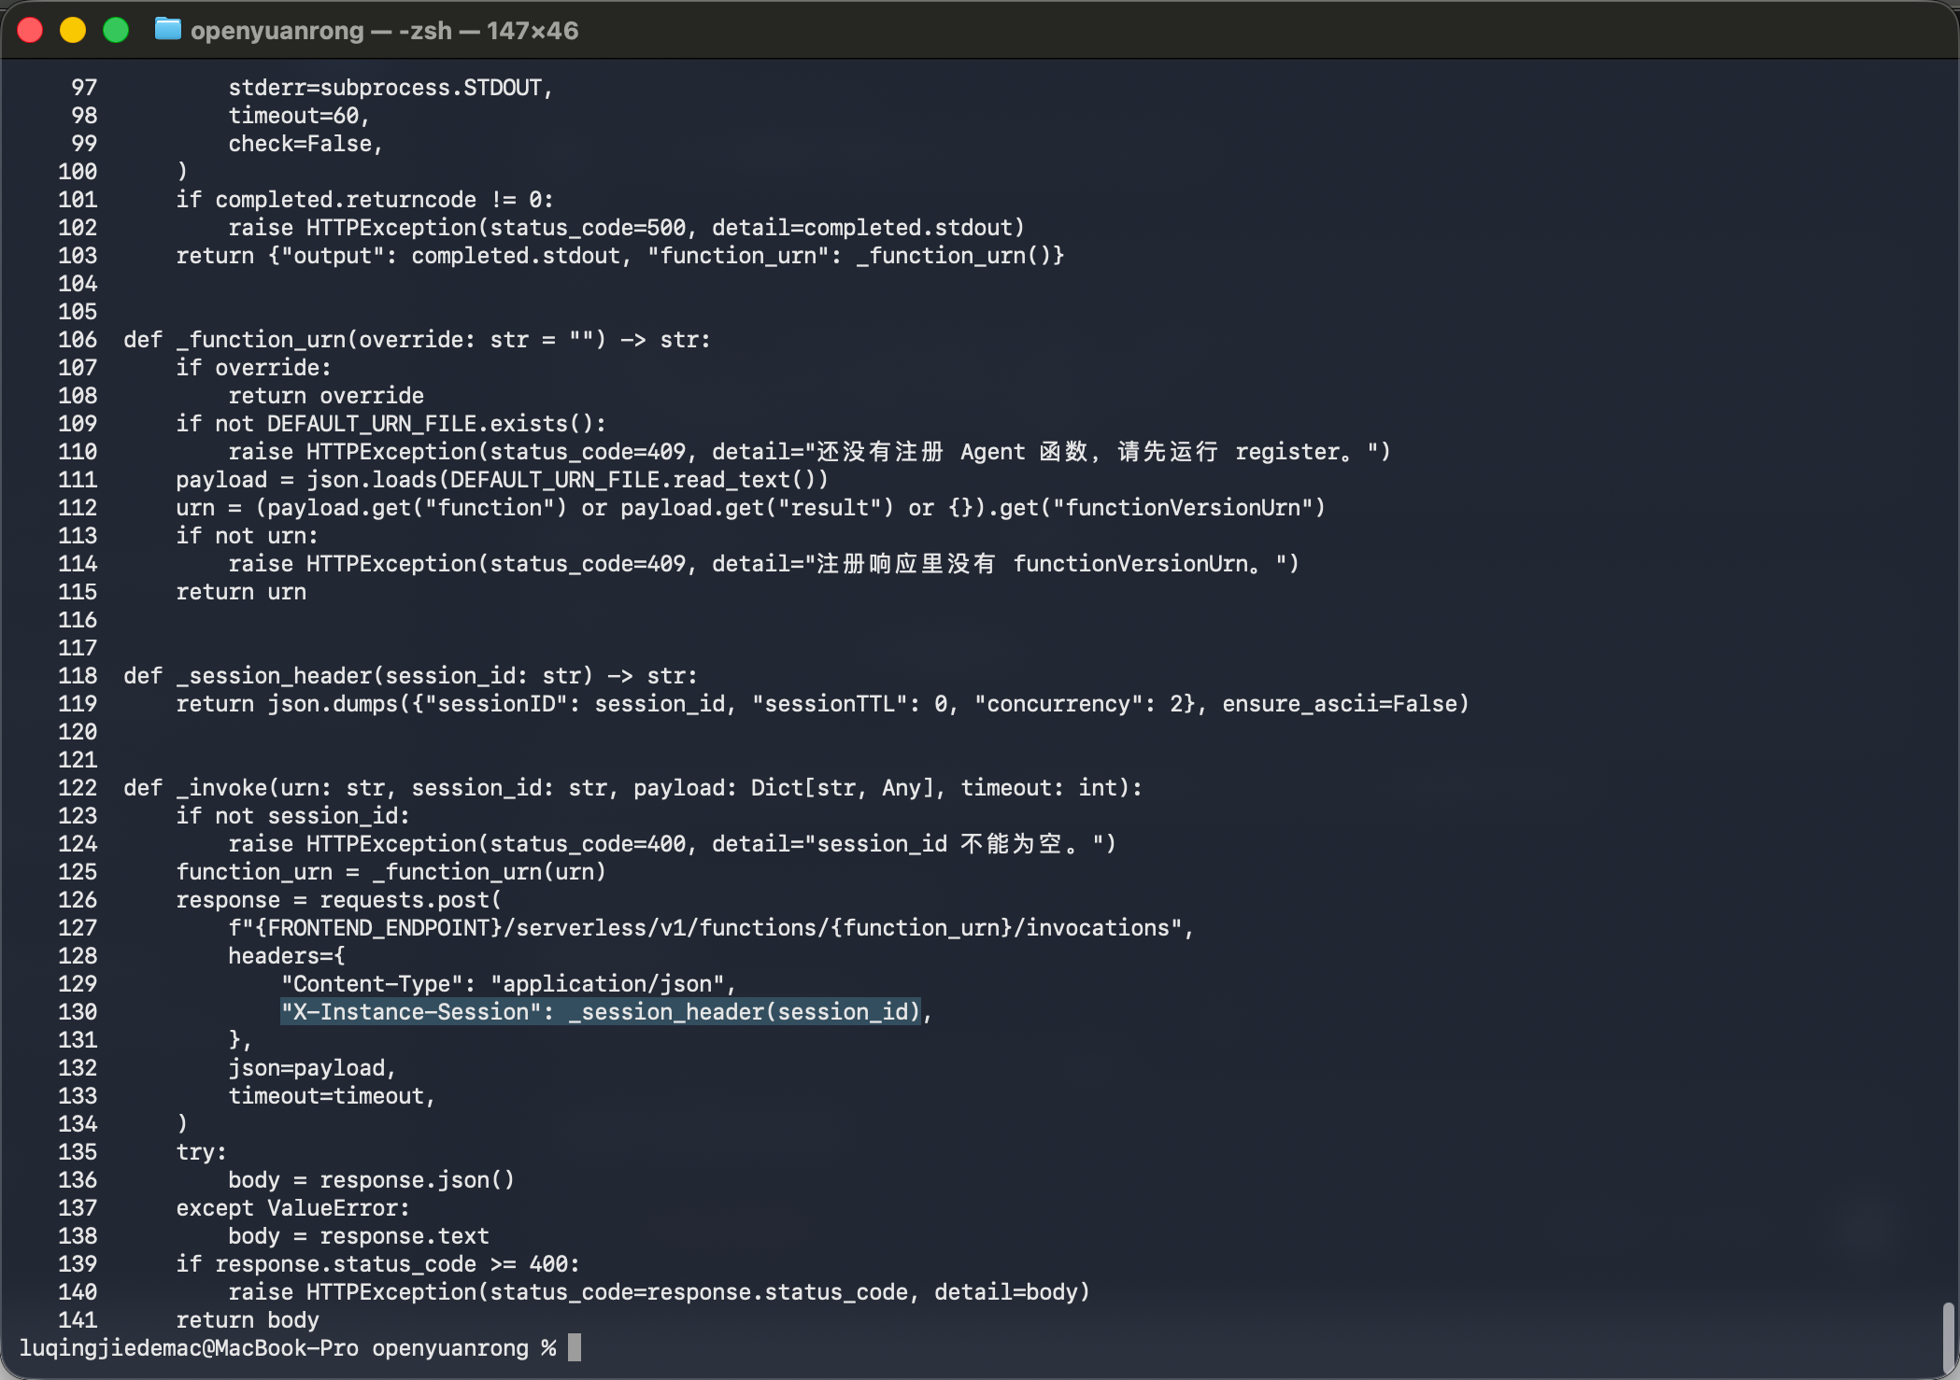1960x1380 pixels.
Task: Click 'function_urn = _function_urn(urn)' line
Action: tap(391, 872)
